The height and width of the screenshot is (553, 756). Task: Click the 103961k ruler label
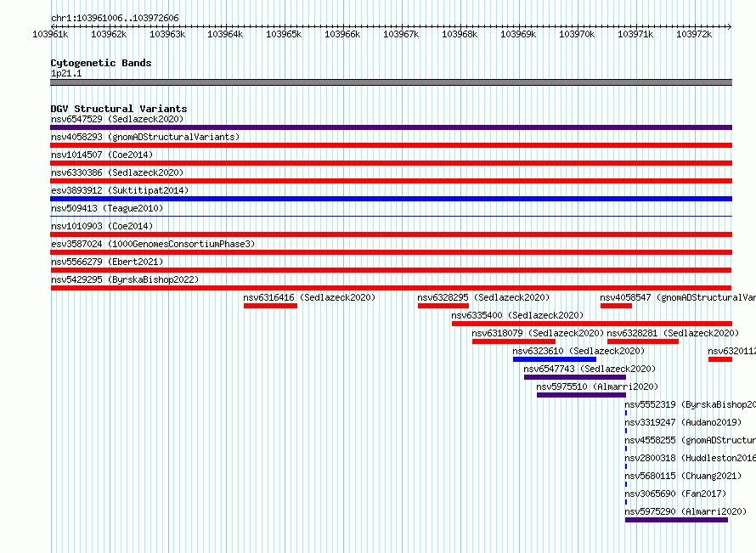coord(50,34)
